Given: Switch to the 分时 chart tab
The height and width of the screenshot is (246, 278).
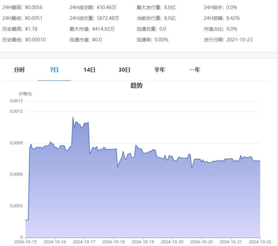Looking at the screenshot, I should pyautogui.click(x=19, y=70).
